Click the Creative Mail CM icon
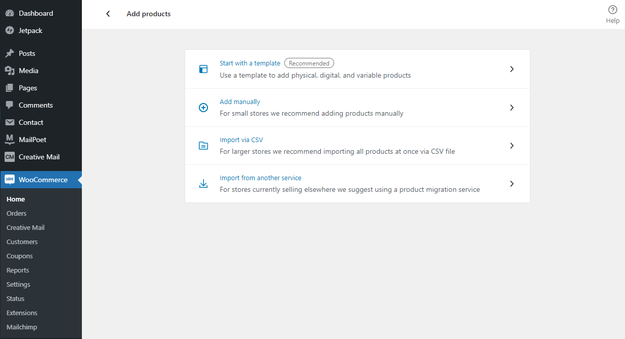 [x=10, y=157]
